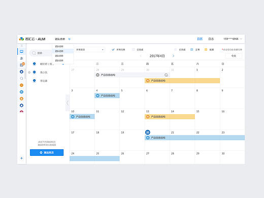This screenshot has width=264, height=198.
Task: Click the light blue circle sidebar icon
Action: tap(21, 92)
